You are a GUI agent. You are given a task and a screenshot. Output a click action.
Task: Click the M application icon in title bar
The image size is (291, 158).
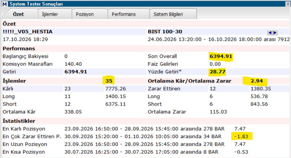[5, 4]
